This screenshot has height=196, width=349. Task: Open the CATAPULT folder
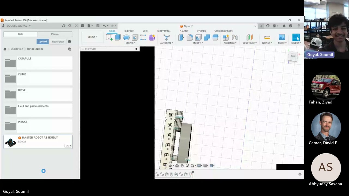(x=38, y=63)
